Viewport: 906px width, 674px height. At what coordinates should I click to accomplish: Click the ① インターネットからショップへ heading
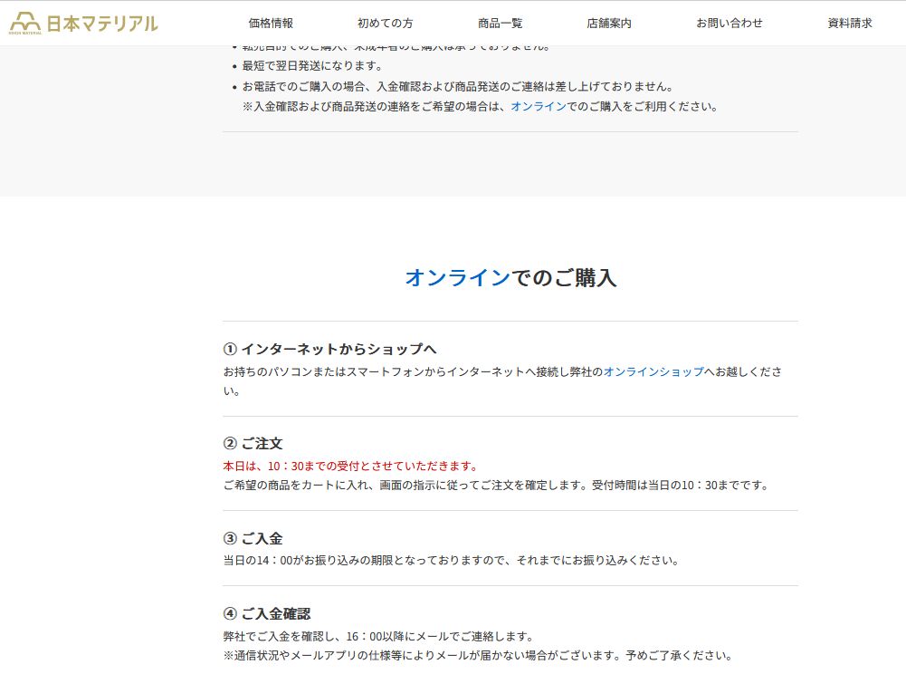(x=330, y=349)
